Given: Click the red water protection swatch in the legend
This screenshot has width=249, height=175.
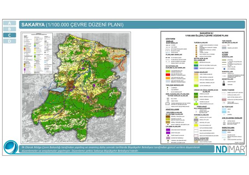Looking at the screenshot, I should pos(168,75).
